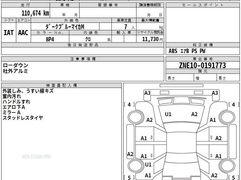This screenshot has width=241, height=180.
Task: Select the A2 mark on the hood
Action: pyautogui.click(x=194, y=114)
